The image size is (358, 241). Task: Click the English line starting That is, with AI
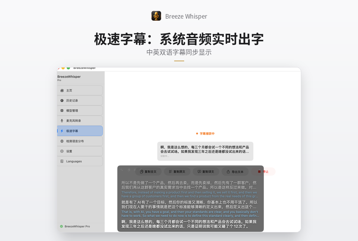[x=190, y=214]
